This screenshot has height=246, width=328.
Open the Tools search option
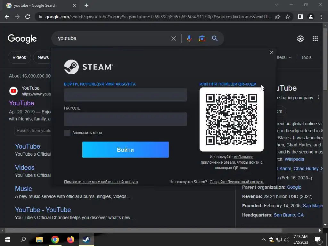306,57
